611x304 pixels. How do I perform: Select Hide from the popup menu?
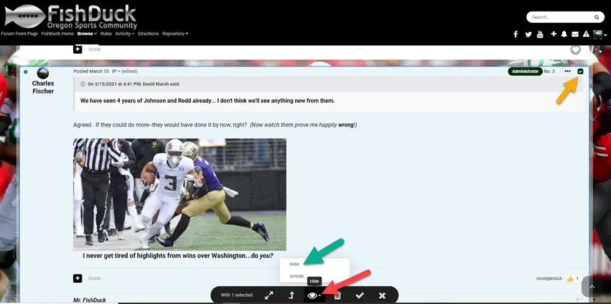(x=295, y=264)
